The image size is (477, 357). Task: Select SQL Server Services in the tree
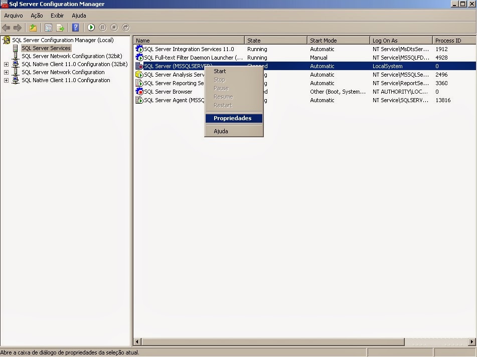(x=46, y=48)
